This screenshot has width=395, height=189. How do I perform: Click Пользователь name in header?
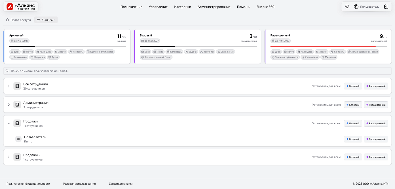coord(370,7)
